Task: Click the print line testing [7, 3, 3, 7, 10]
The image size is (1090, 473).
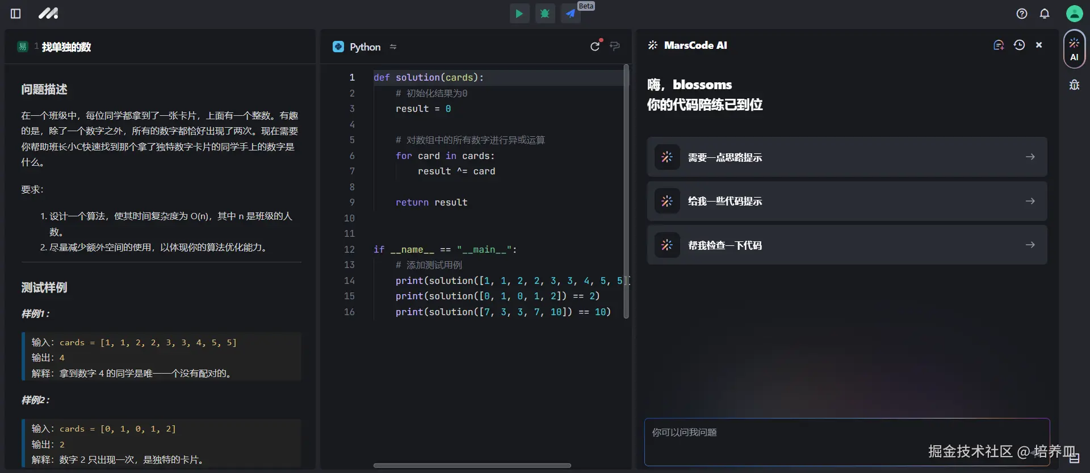Action: point(503,312)
